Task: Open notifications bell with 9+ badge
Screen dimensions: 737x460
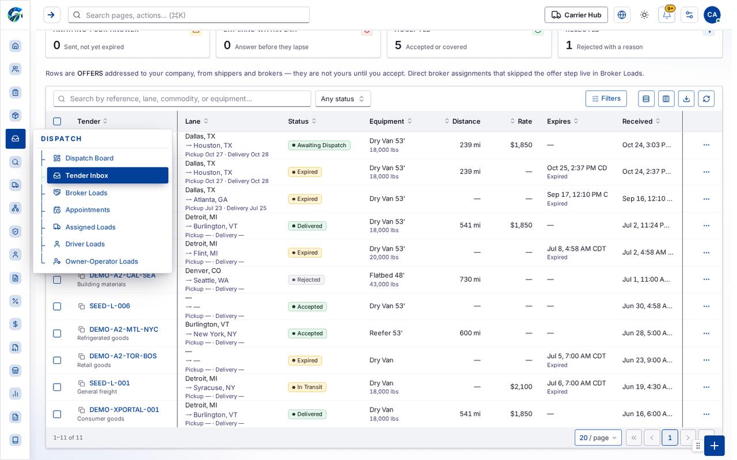Action: [667, 15]
